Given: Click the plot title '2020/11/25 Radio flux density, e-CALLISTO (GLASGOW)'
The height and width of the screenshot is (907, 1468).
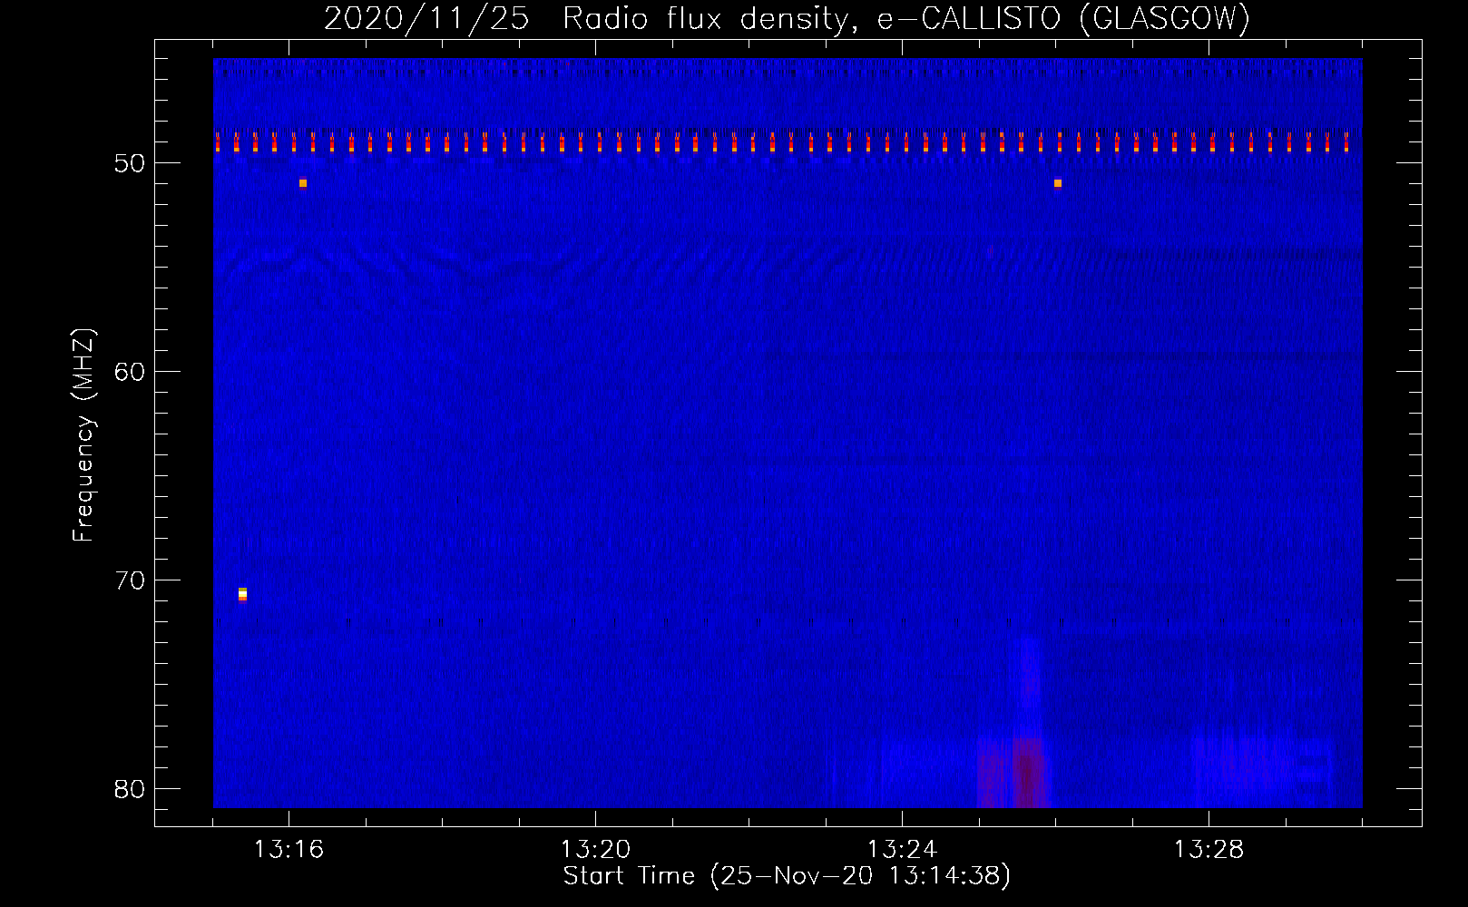Looking at the screenshot, I should pos(787,18).
